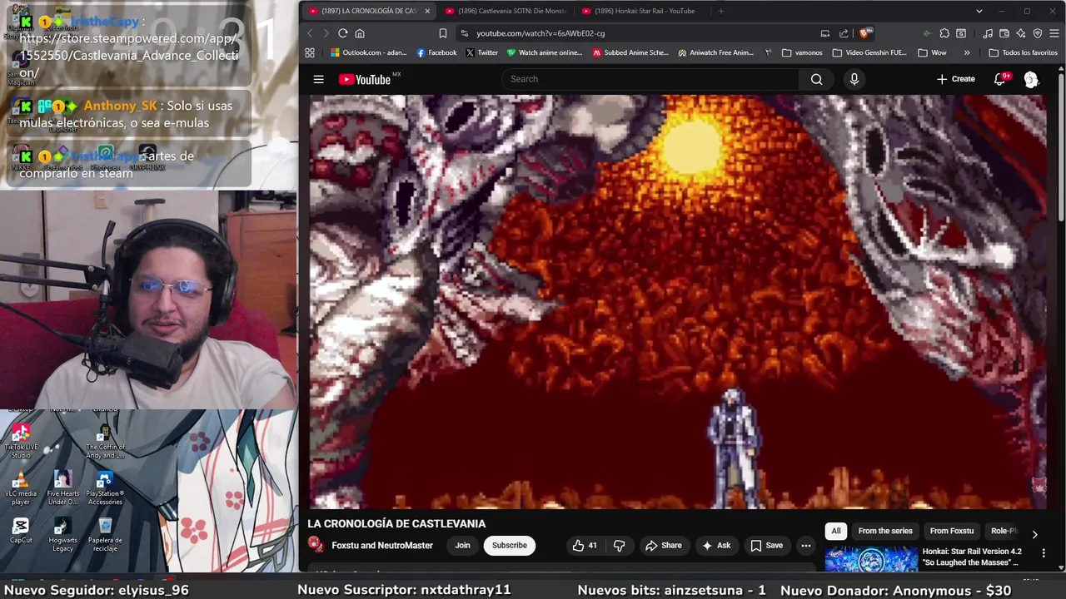Open the Brave VPN shield icon
1066x599 pixels.
(1038, 33)
